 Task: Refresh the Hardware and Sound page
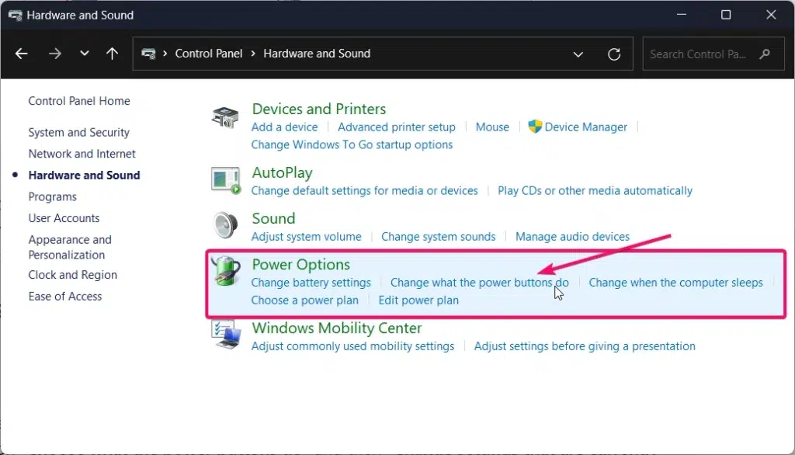(x=614, y=54)
